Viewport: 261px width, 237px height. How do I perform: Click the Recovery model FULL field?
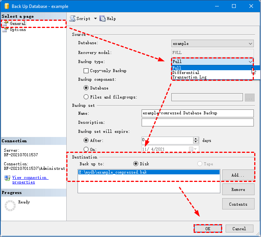point(212,53)
